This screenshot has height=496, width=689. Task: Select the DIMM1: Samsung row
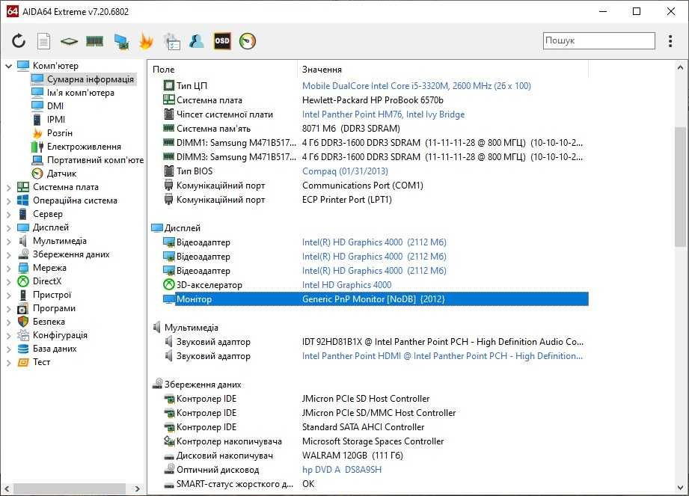tap(376, 143)
